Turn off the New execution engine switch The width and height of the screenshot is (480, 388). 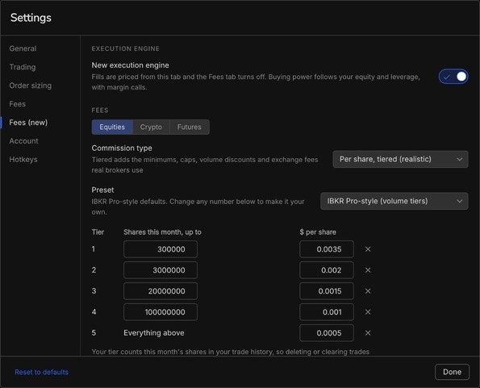[453, 77]
